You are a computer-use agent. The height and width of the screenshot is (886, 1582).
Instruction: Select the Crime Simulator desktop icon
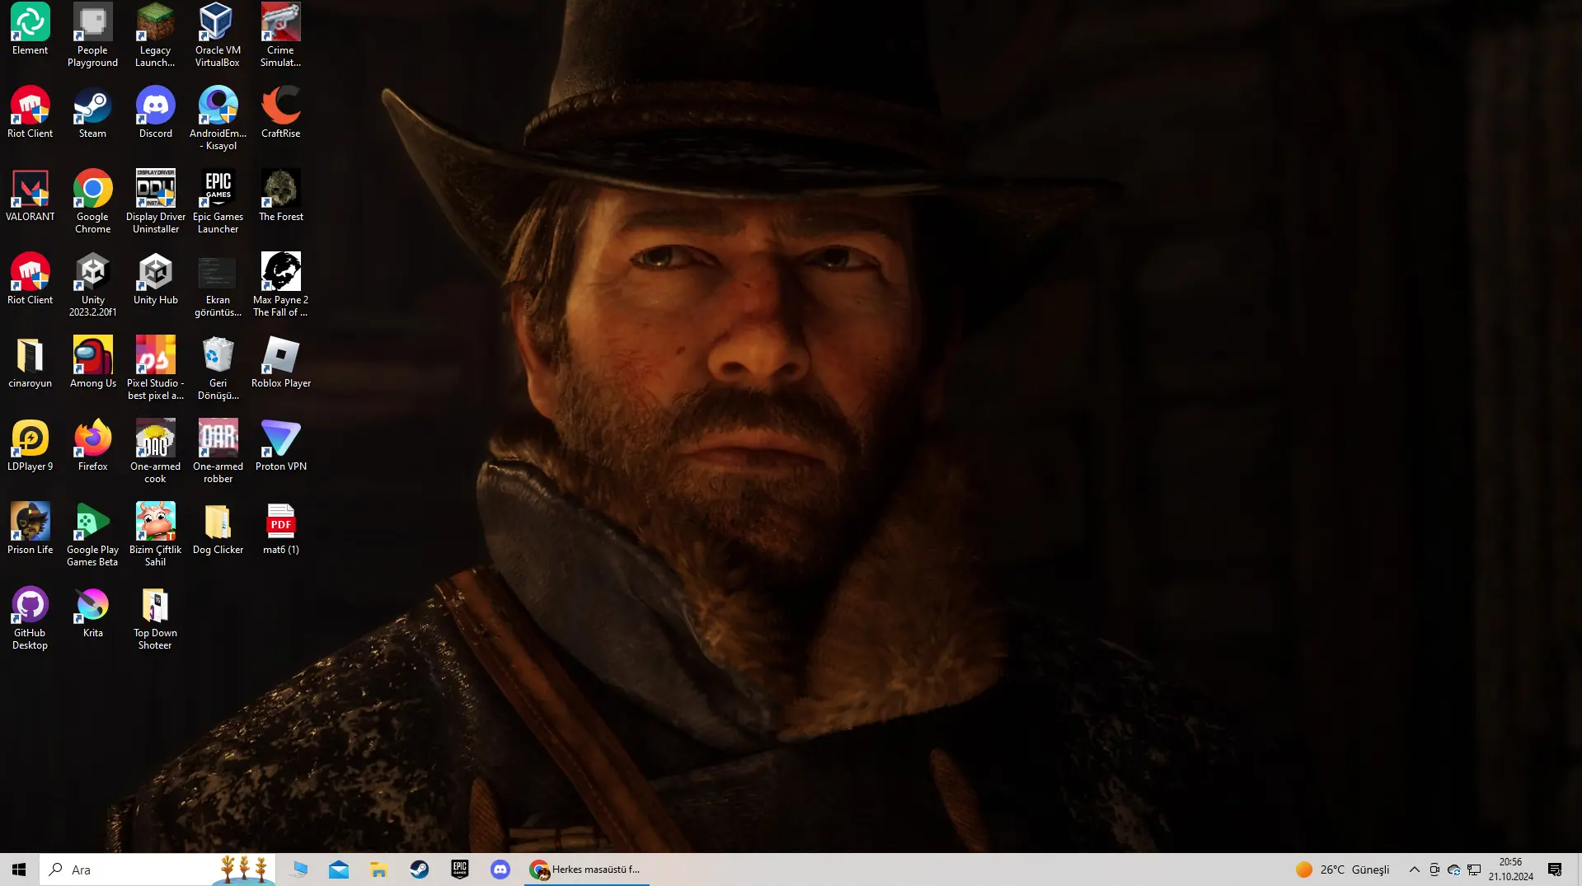pyautogui.click(x=280, y=35)
